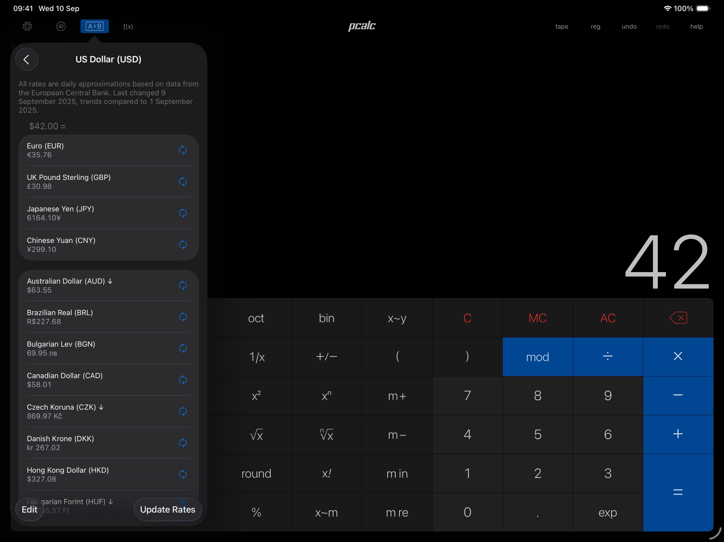The width and height of the screenshot is (724, 542).
Task: Open the help menu
Action: (x=696, y=26)
